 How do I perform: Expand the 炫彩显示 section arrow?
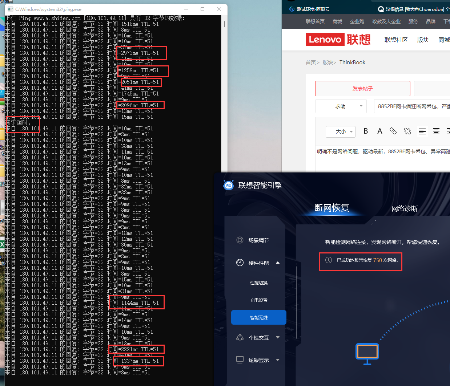coord(278,360)
